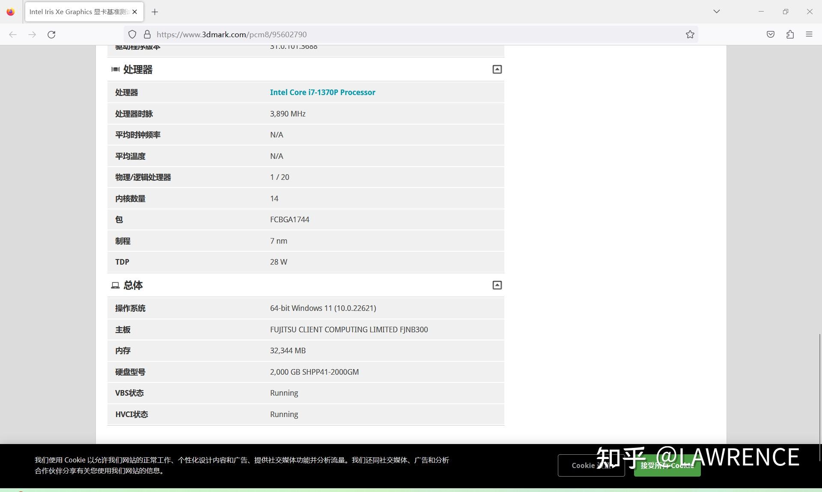Open the list all tabs dropdown
The width and height of the screenshot is (822, 492).
(x=716, y=12)
